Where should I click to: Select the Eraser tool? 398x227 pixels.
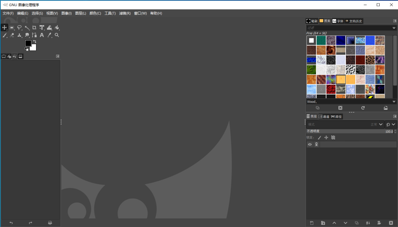click(x=12, y=35)
